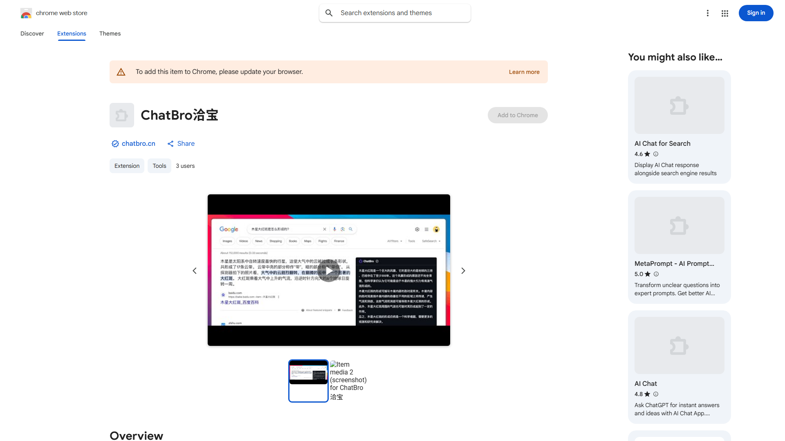Image resolution: width=785 pixels, height=441 pixels.
Task: Switch to the Discover tab
Action: tap(32, 33)
